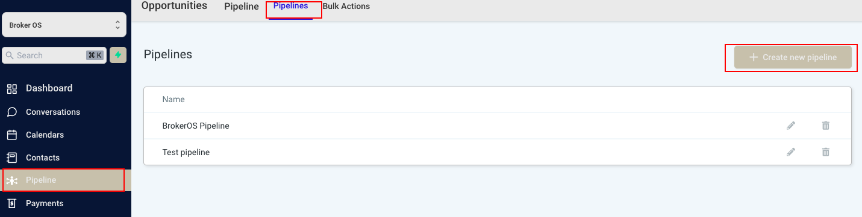Delete Test pipeline using trash icon
The image size is (862, 217).
(826, 152)
